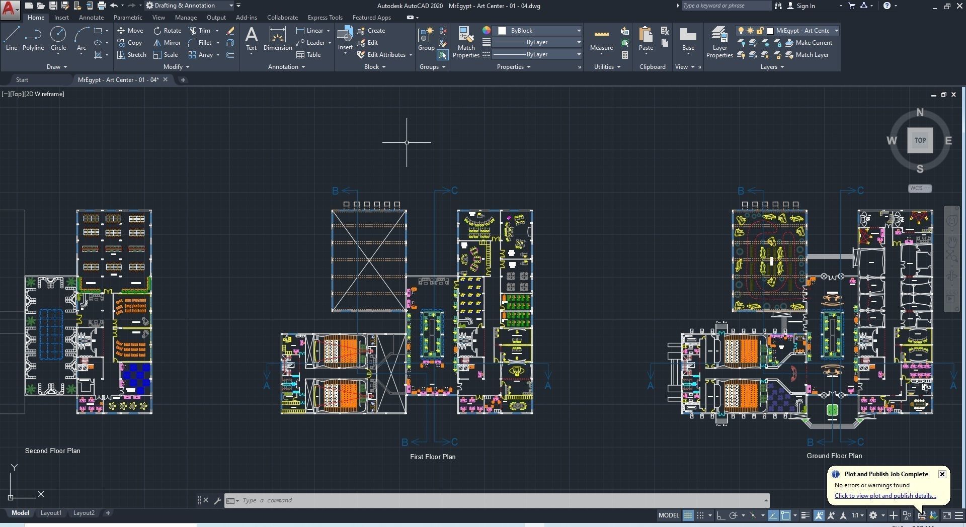Open the AutoCAD application menu
The image size is (966, 527).
10,9
